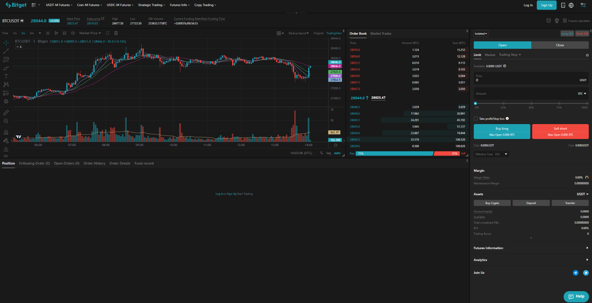Click the chart edit note icon
This screenshot has height=303, width=592.
tap(64, 33)
